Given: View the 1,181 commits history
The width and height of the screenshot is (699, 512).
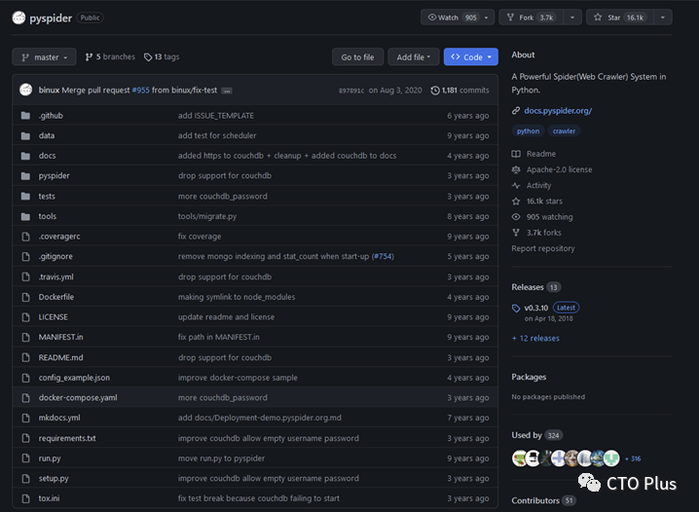Looking at the screenshot, I should tap(460, 91).
